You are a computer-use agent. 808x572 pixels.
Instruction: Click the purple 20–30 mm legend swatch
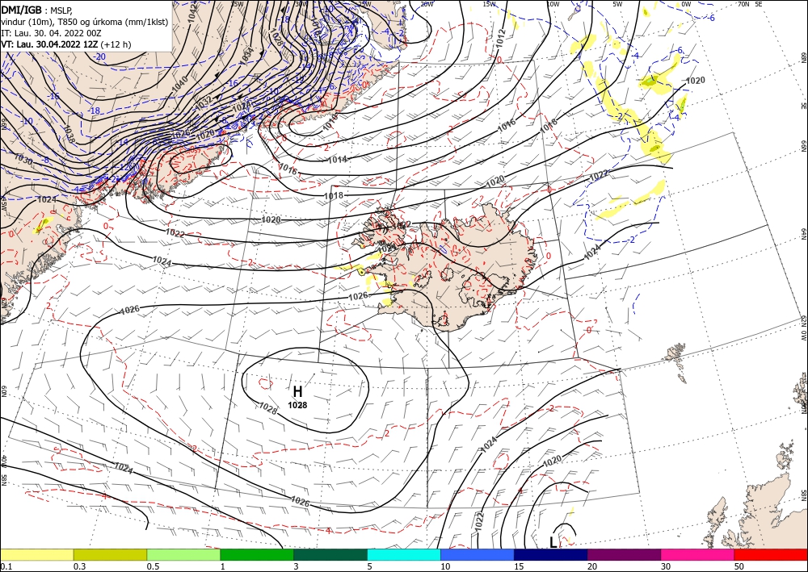tap(624, 554)
